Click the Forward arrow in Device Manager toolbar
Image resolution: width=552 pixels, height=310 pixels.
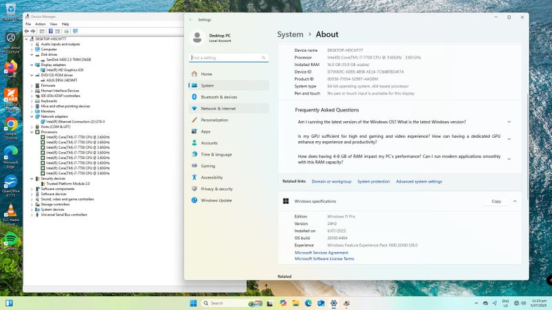pyautogui.click(x=32, y=31)
